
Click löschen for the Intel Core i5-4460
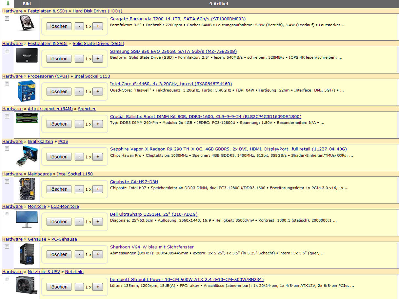59,92
